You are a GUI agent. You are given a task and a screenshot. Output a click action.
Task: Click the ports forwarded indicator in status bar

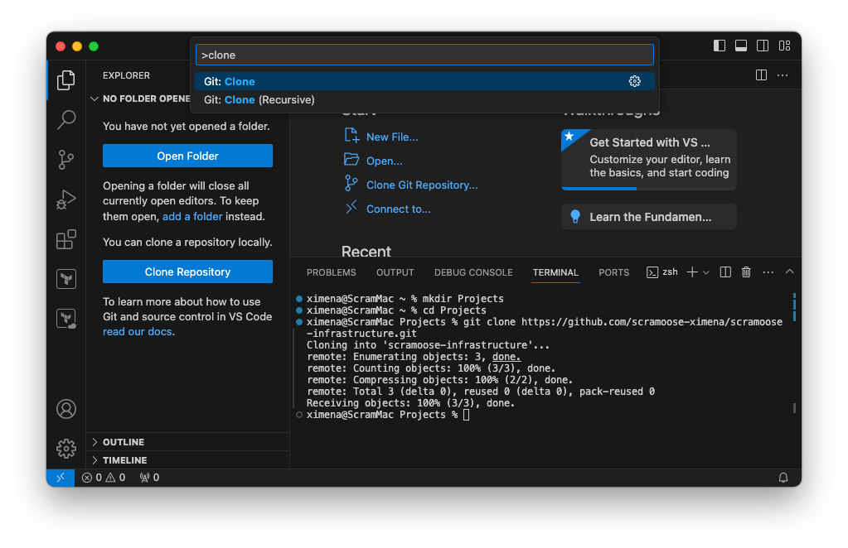(x=149, y=478)
